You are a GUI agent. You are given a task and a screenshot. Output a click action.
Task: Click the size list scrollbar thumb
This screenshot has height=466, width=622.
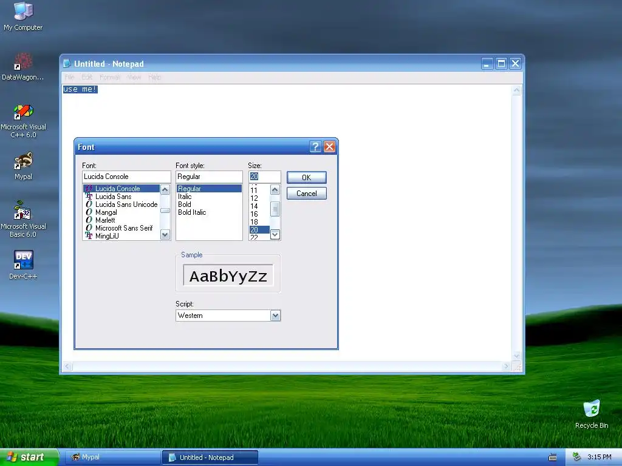tap(275, 209)
